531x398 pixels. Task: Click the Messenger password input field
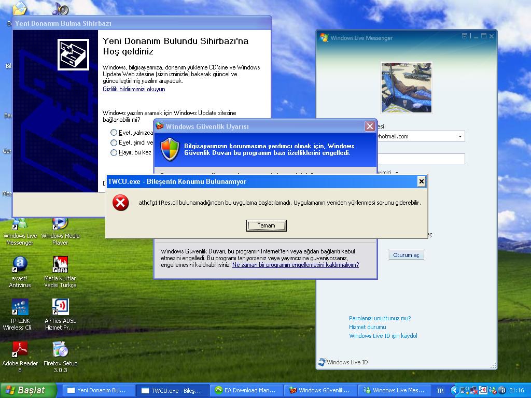point(421,159)
